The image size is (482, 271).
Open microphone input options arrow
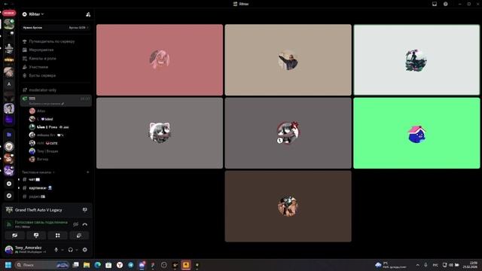(63, 250)
